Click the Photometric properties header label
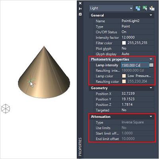The image size is (159, 159). pyautogui.click(x=110, y=59)
